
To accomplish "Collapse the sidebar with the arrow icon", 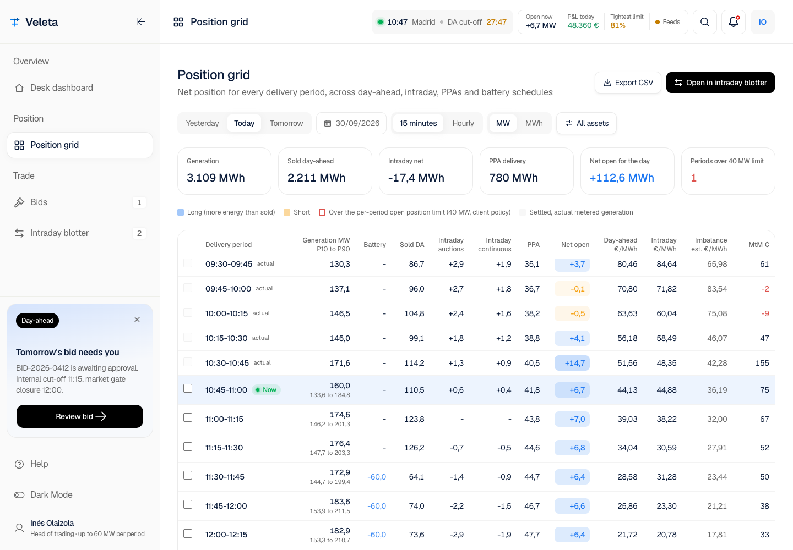I will pyautogui.click(x=140, y=22).
